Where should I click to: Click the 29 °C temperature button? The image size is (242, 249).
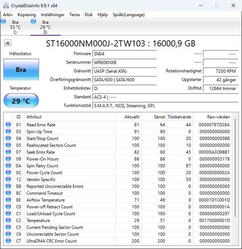(x=21, y=101)
